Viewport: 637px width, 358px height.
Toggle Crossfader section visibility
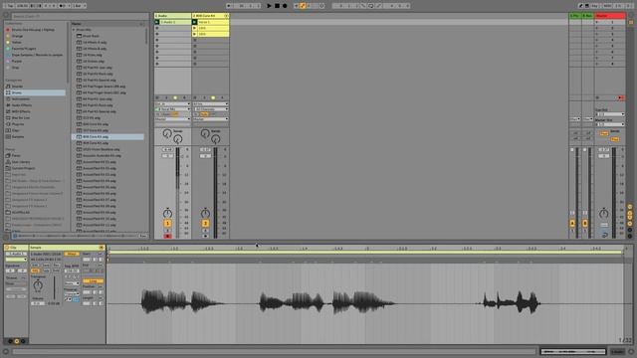(x=630, y=236)
